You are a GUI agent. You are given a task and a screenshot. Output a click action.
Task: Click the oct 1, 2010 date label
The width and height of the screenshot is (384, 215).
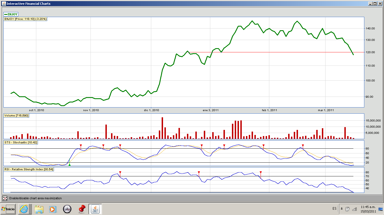[37, 110]
